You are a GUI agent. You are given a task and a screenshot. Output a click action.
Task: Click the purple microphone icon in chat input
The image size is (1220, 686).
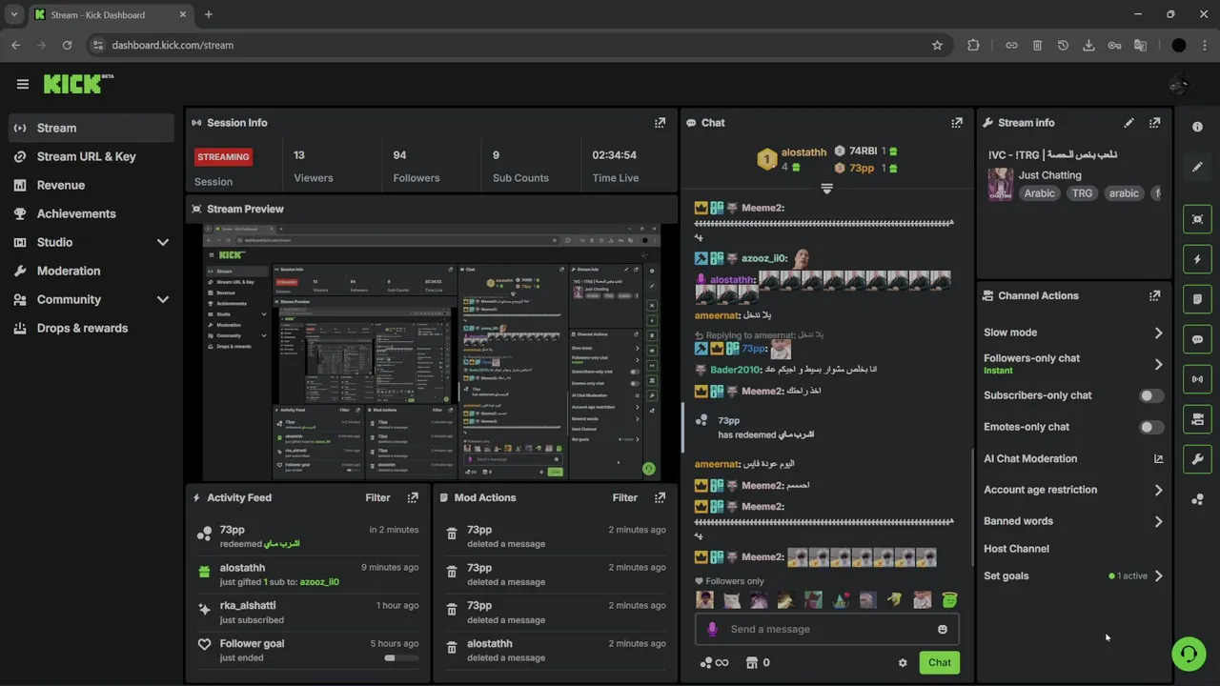(712, 629)
